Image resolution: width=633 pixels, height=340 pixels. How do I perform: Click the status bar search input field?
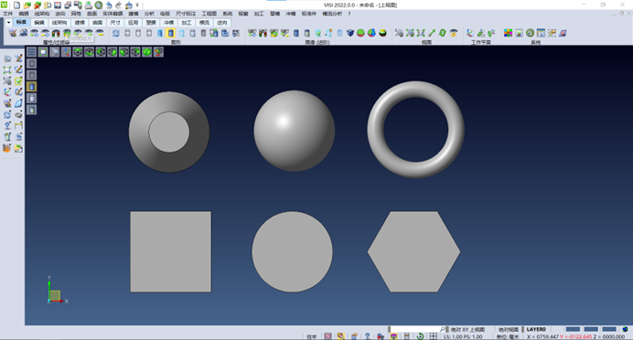tap(416, 329)
